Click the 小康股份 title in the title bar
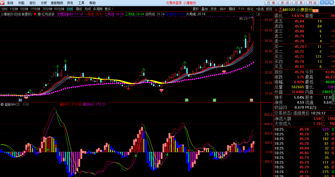 click(x=189, y=3)
